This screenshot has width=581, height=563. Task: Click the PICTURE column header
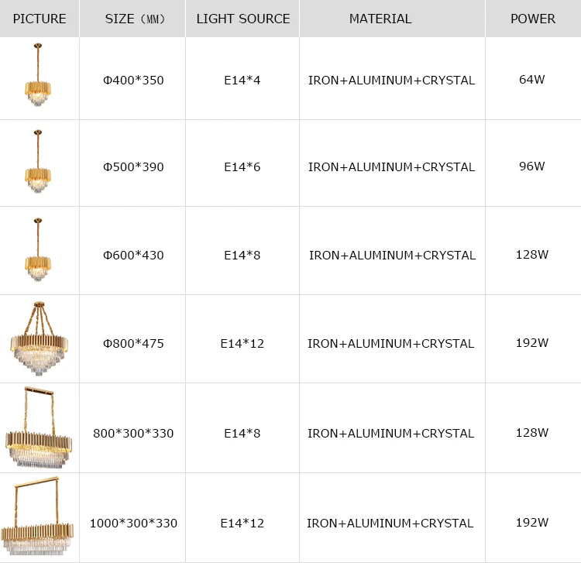pos(40,19)
